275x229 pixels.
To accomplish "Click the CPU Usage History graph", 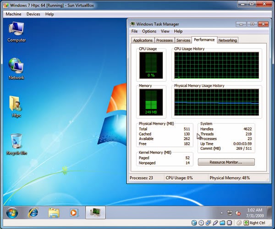I will coord(216,65).
